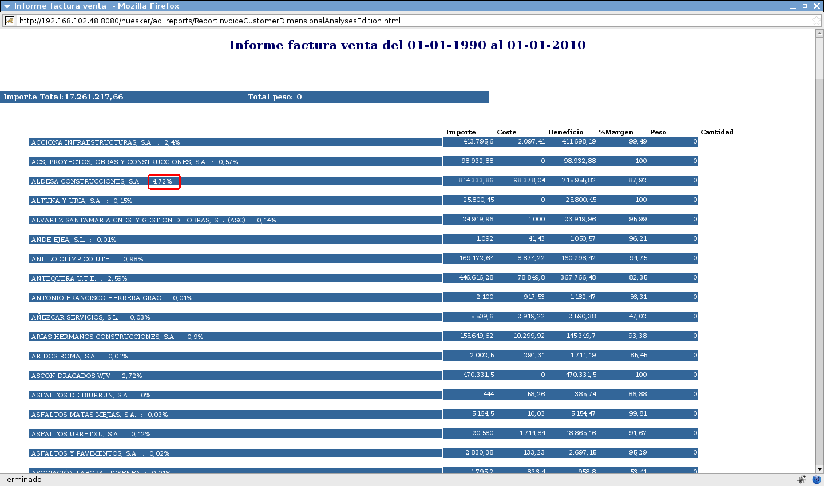Select the ACS, PROYECTOS, OBRAS Y CONSTRUCCIONES row
Screen dimensions: 824x486
pos(236,162)
